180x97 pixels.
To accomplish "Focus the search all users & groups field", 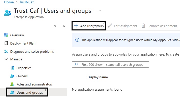I will 111,64.
